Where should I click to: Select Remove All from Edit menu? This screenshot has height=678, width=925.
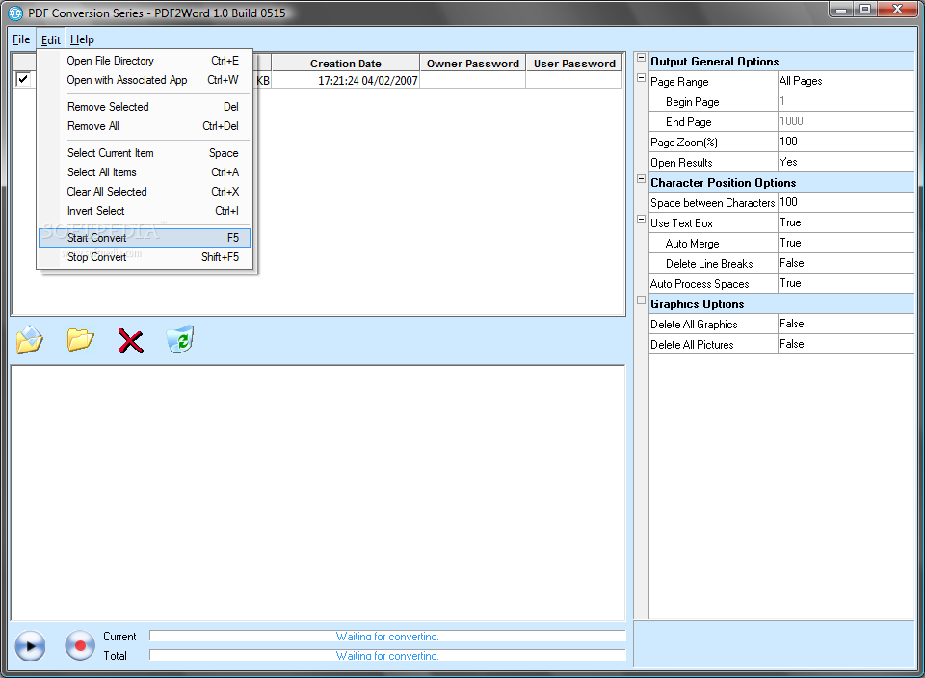click(x=145, y=126)
